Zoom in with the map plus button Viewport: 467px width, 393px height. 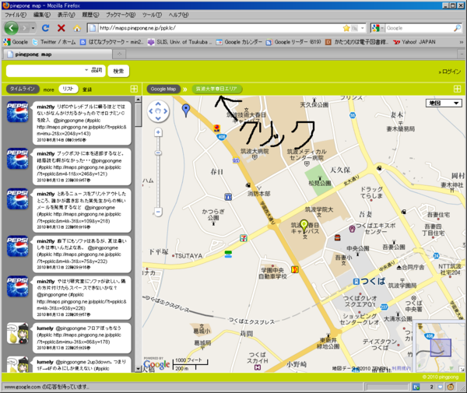(x=158, y=132)
